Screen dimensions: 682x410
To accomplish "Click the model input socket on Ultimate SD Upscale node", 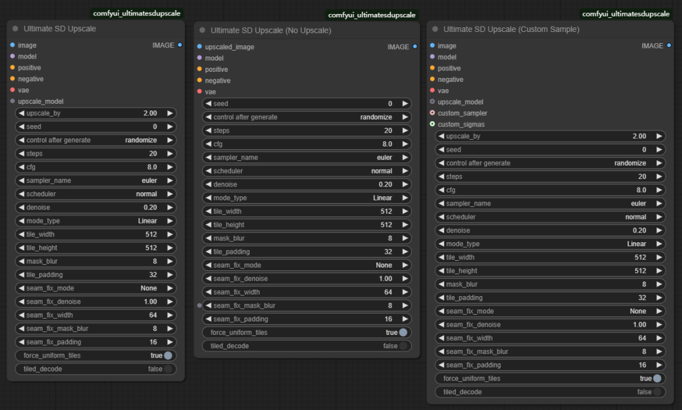I will [12, 56].
